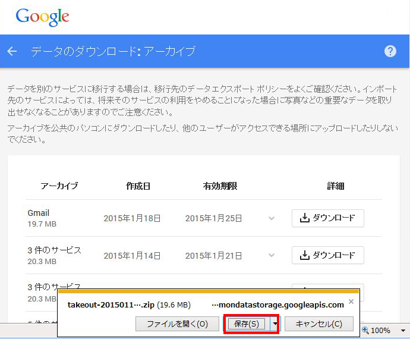
Task: Go back using the header arrow
Action: (12, 51)
